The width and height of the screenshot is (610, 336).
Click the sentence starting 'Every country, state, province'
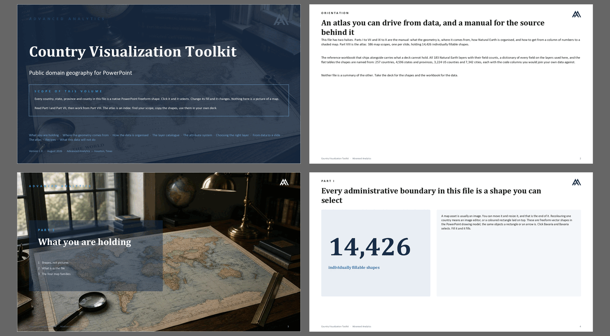click(157, 99)
